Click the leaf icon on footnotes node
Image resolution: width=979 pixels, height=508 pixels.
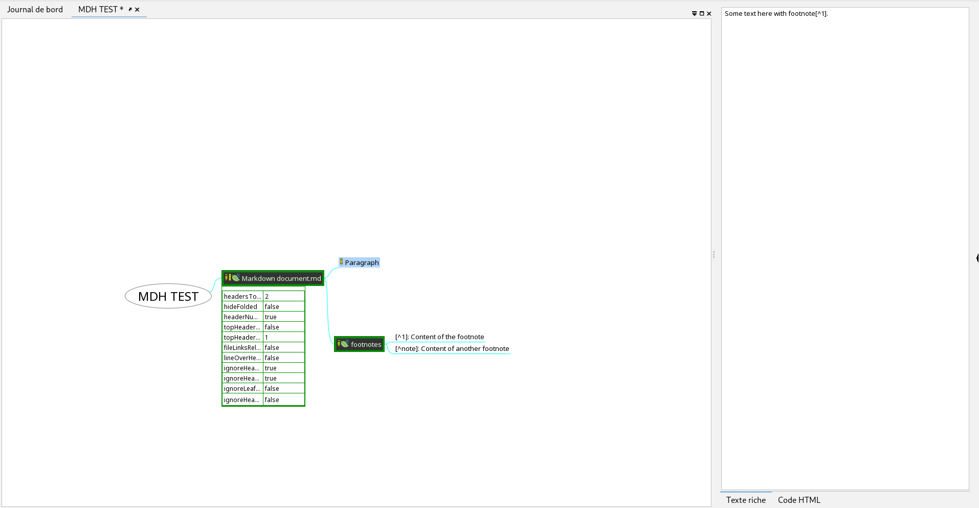click(345, 344)
